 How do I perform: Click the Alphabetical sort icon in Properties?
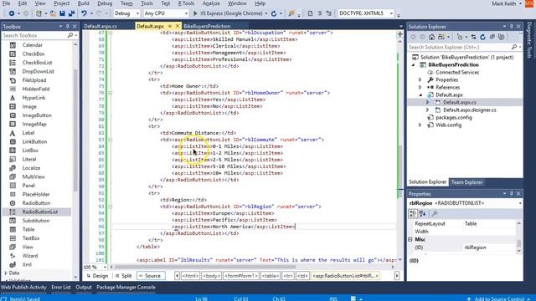click(x=422, y=214)
